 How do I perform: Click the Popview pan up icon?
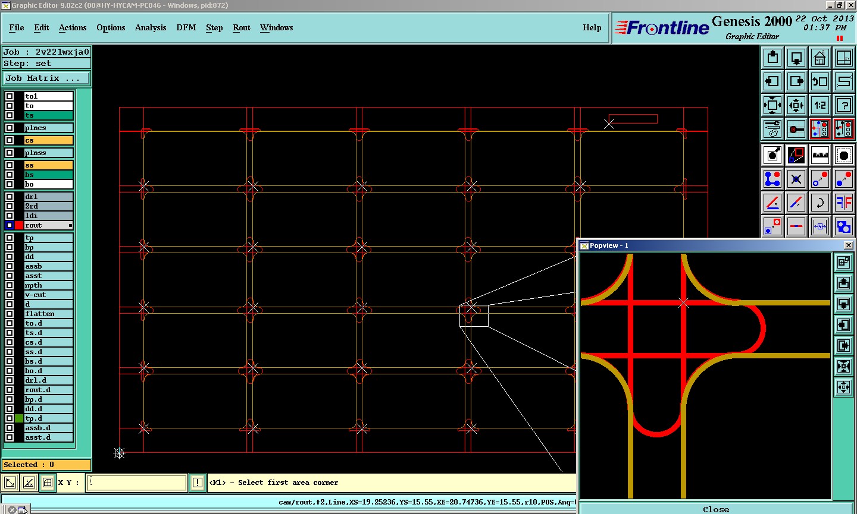click(843, 283)
